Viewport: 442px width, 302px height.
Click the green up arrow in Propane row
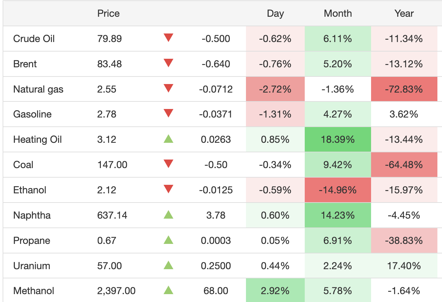[168, 240]
